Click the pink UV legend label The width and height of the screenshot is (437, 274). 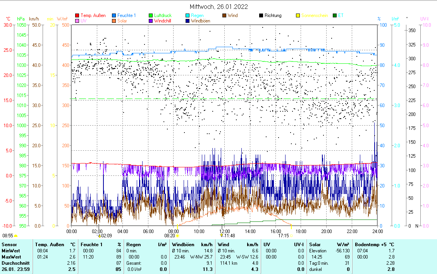point(84,21)
